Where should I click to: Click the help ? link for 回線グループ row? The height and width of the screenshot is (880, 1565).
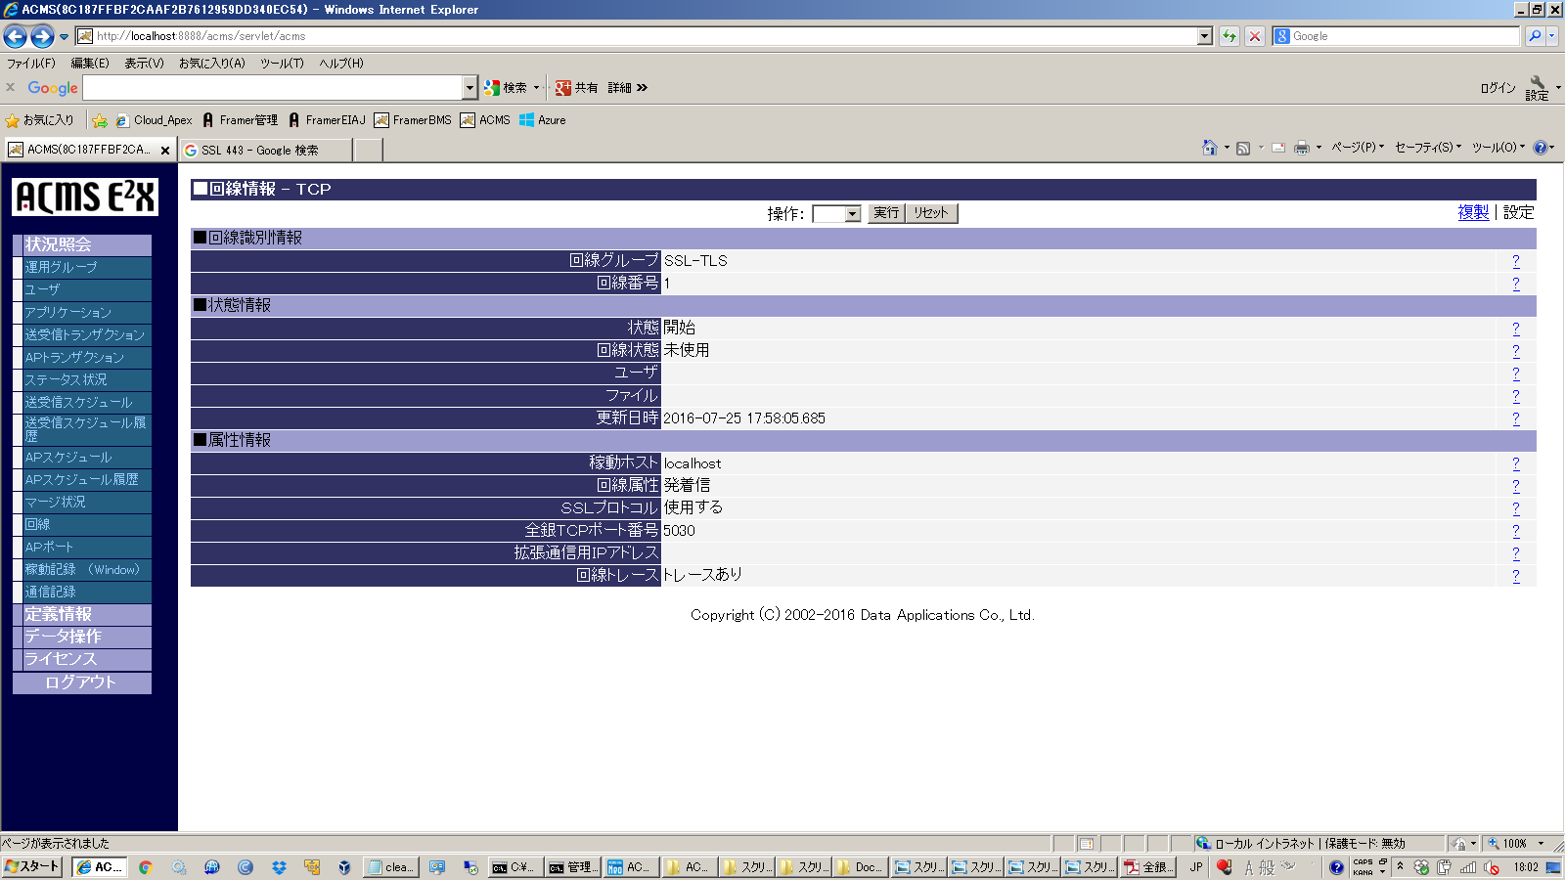coord(1516,261)
